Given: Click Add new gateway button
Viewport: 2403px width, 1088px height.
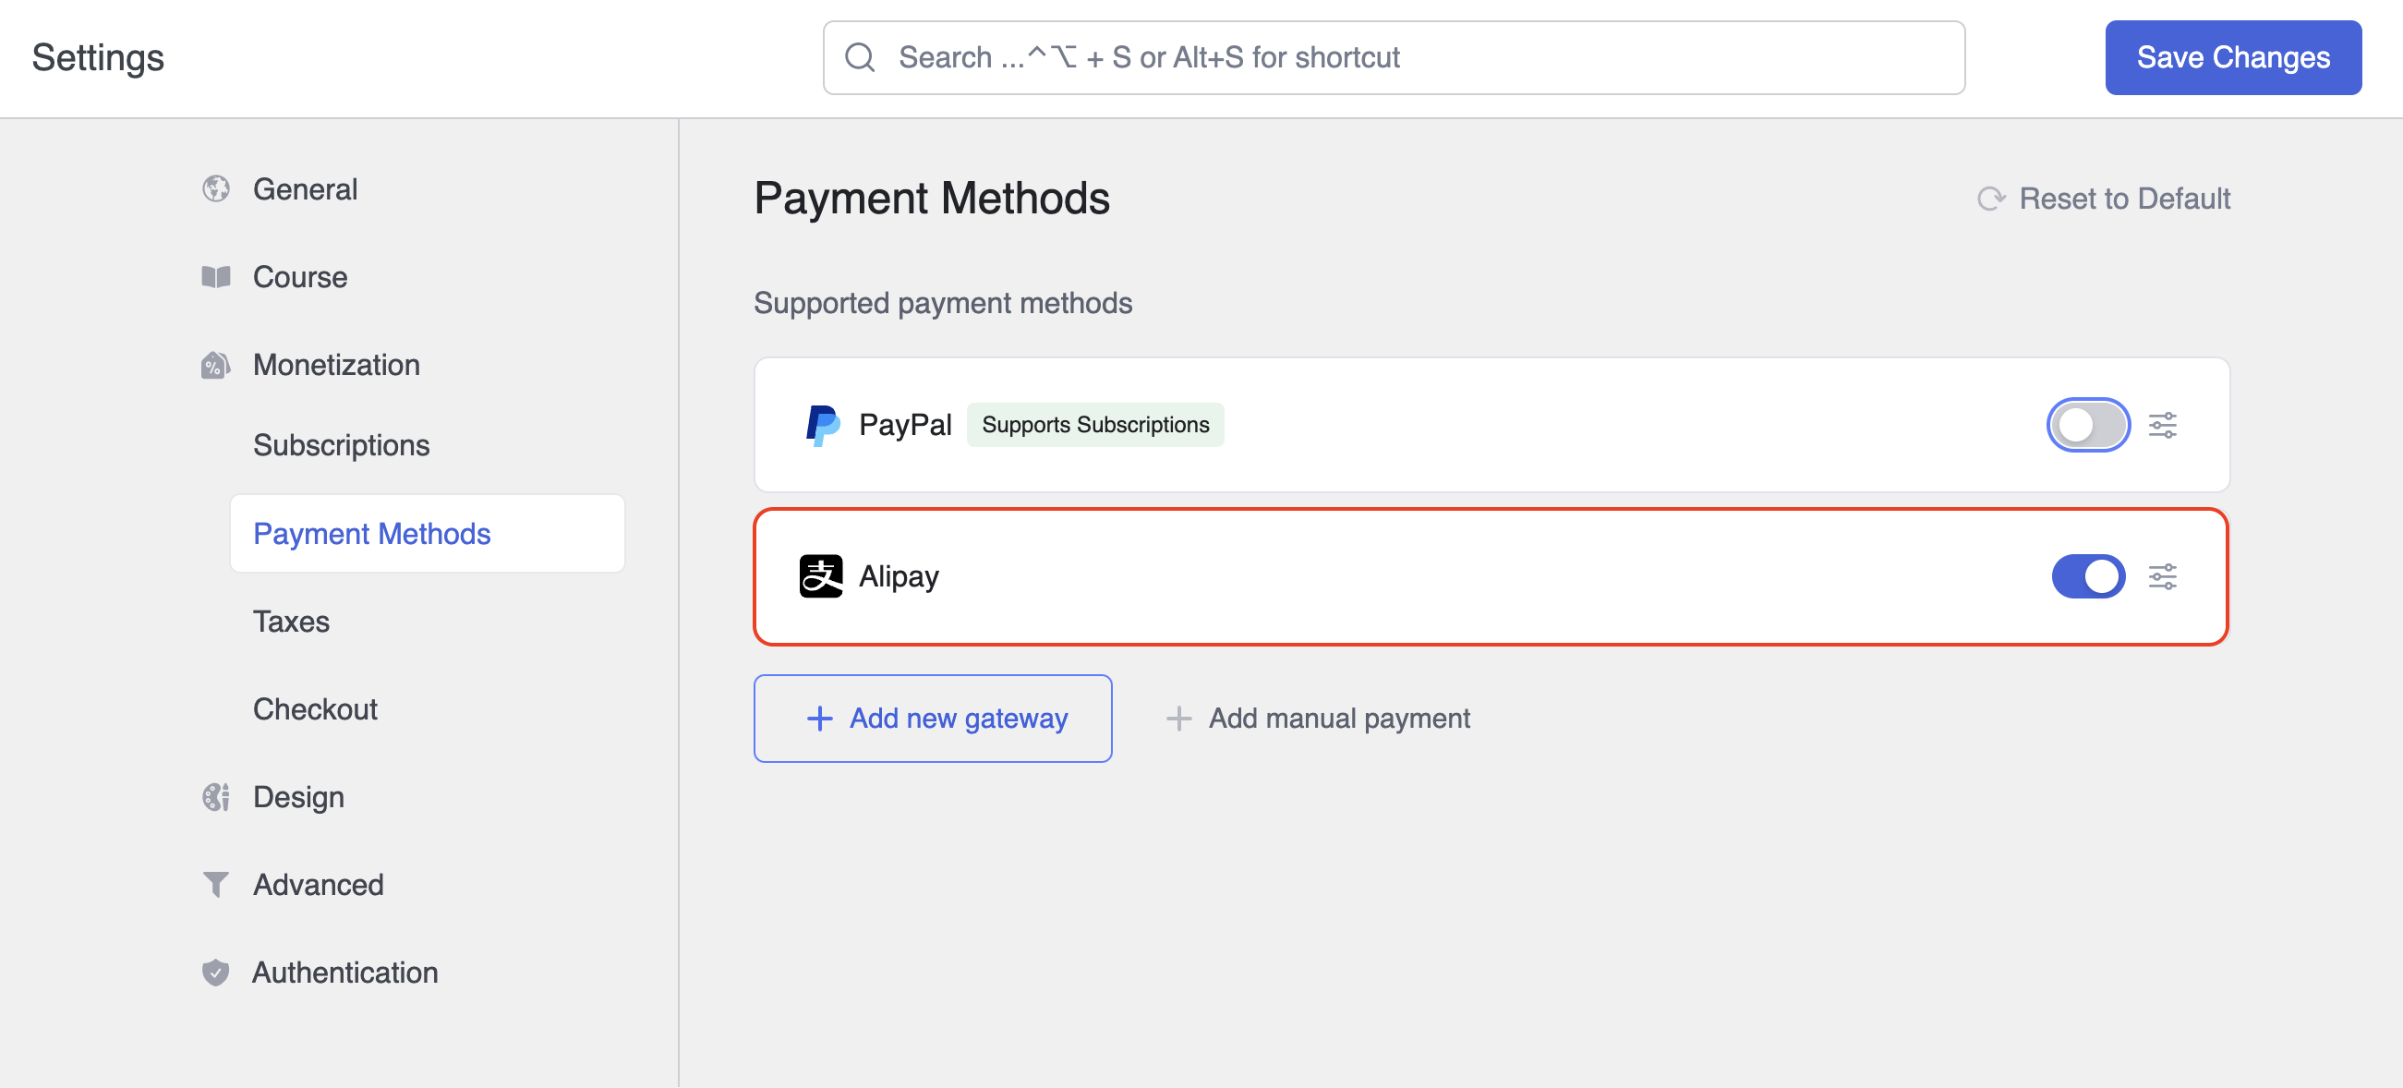Looking at the screenshot, I should click(932, 719).
